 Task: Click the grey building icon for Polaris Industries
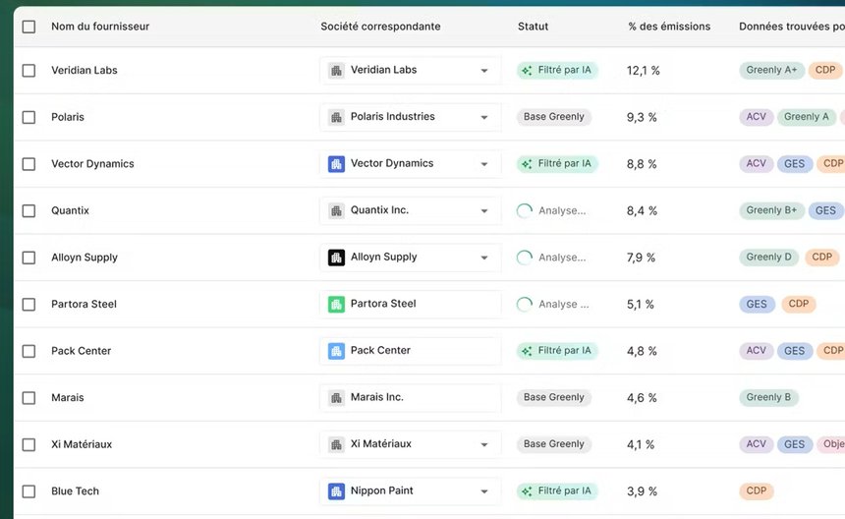[x=336, y=117]
